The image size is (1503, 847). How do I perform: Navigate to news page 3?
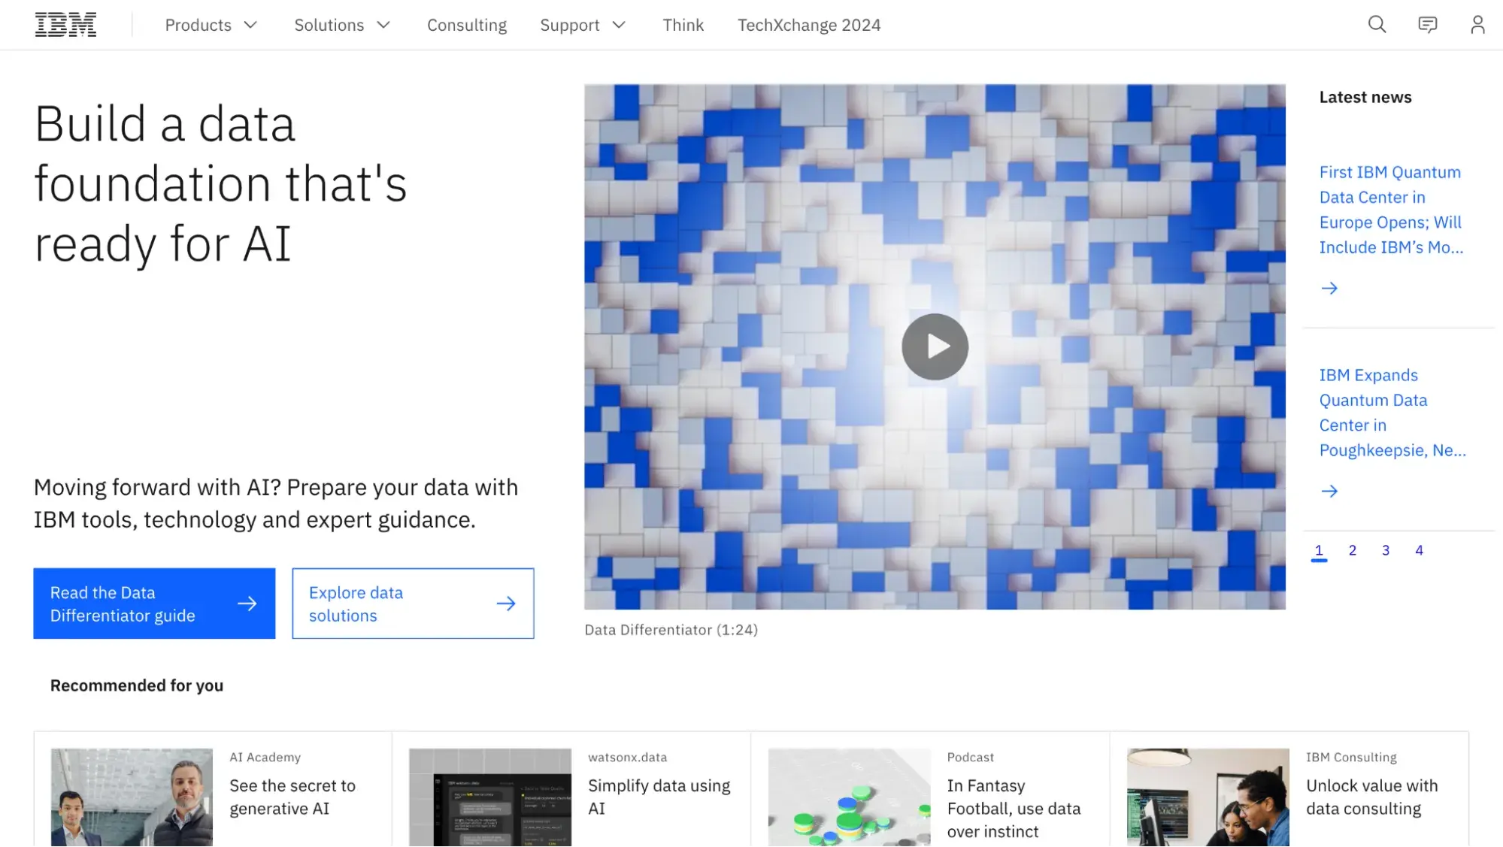coord(1385,549)
